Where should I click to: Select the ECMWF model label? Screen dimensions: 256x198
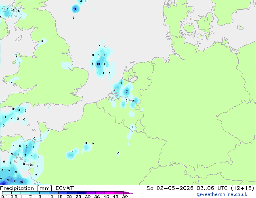click(65, 188)
